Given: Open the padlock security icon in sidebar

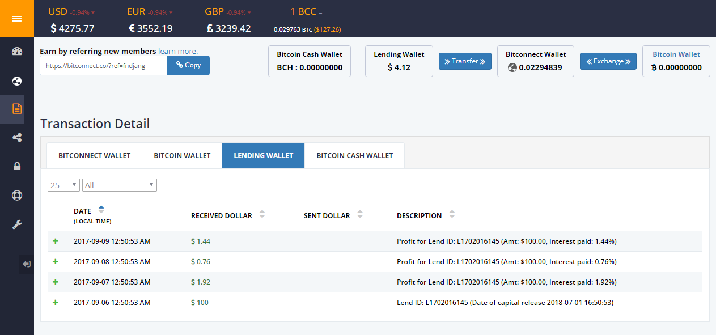Looking at the screenshot, I should pyautogui.click(x=17, y=166).
